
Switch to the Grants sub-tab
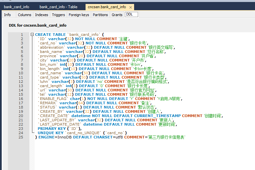(x=117, y=15)
